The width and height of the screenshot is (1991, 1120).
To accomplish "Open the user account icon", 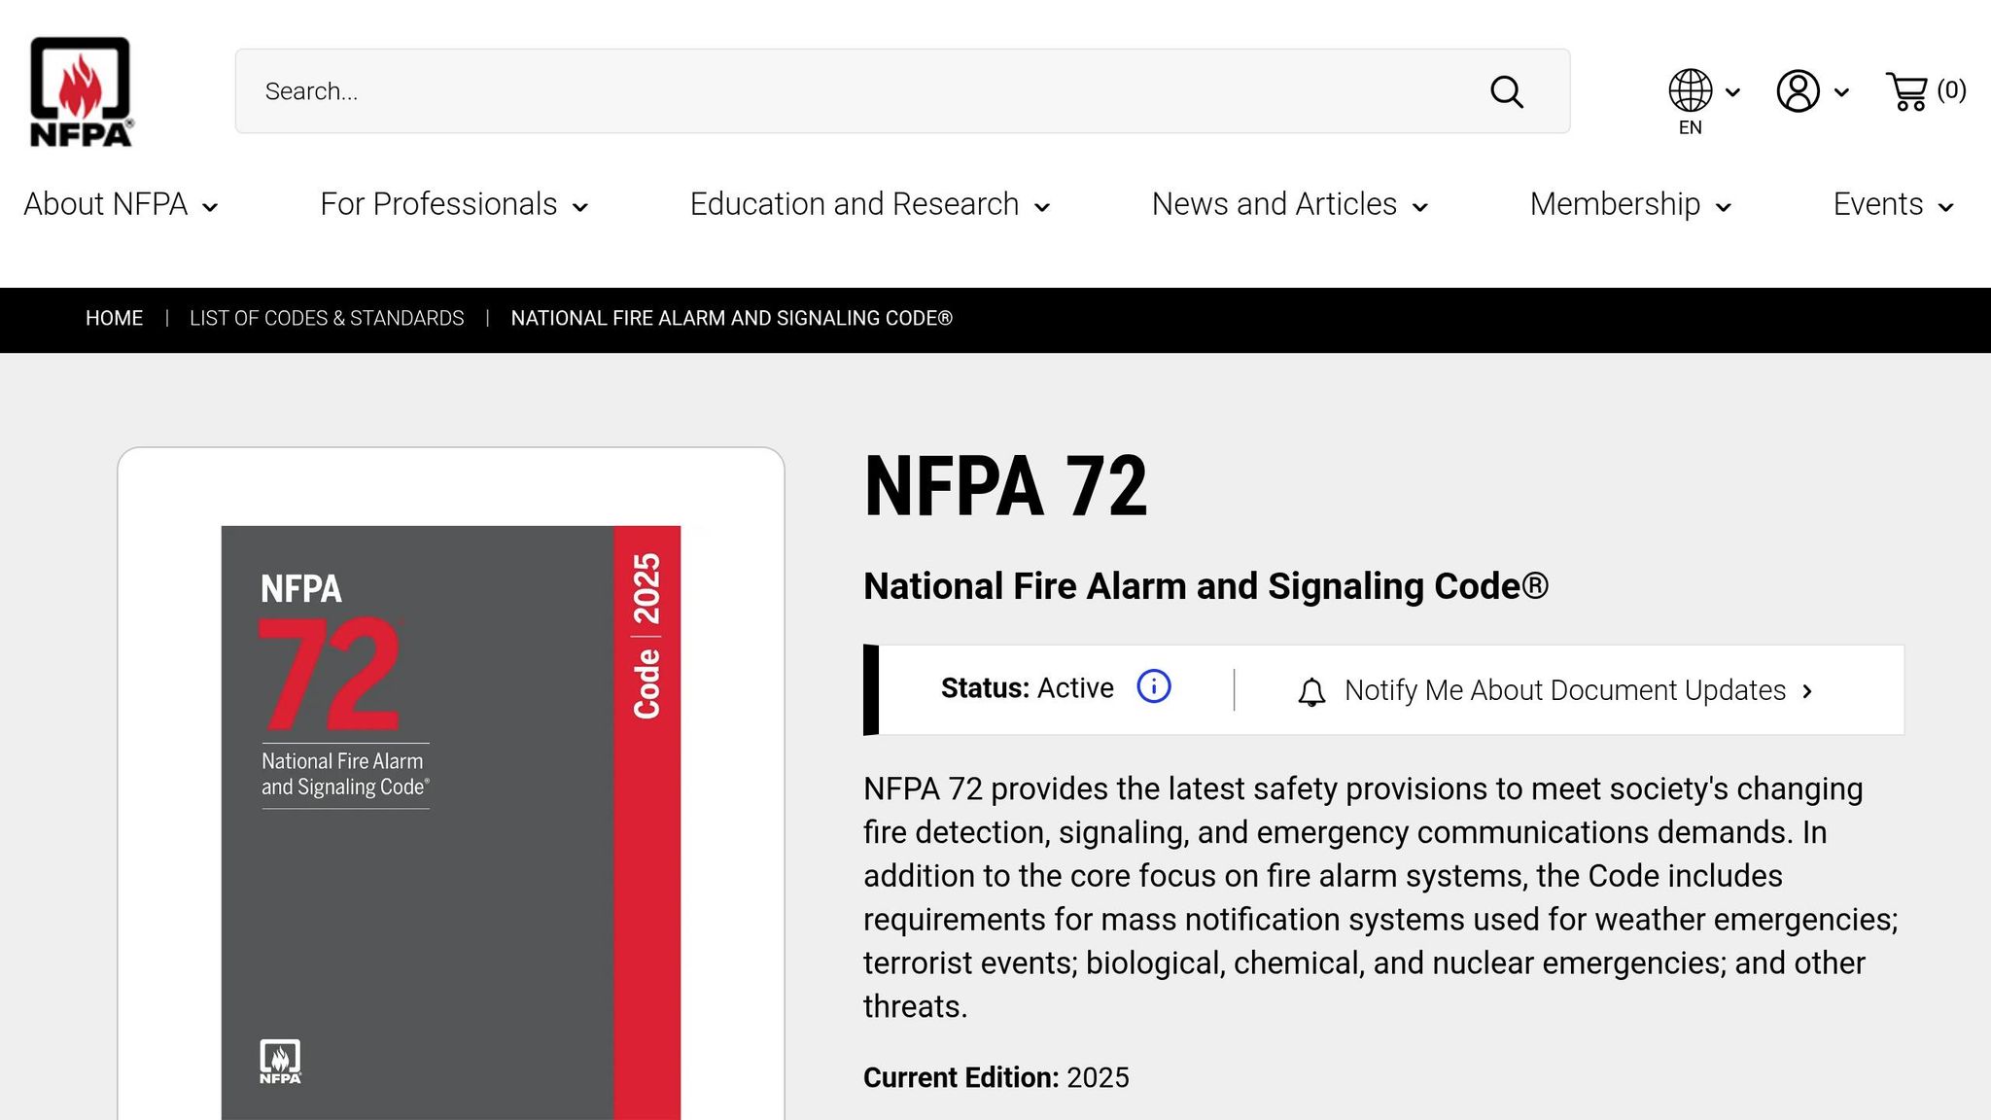I will pos(1798,91).
